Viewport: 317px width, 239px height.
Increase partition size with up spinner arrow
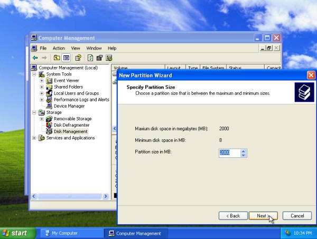[244, 151]
